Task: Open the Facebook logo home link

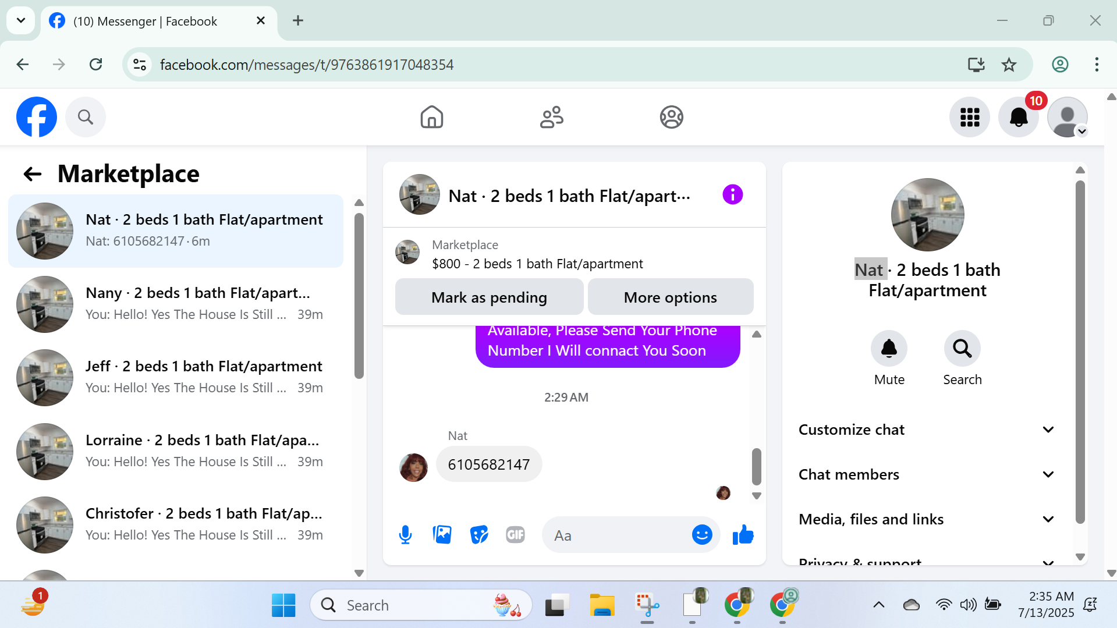Action: [37, 117]
